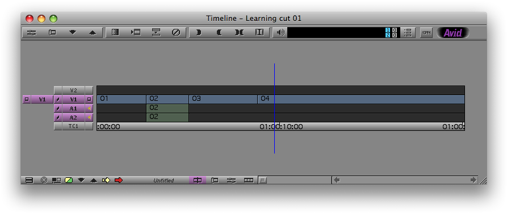Click the Quick Transition dissolve icon

pos(115,33)
